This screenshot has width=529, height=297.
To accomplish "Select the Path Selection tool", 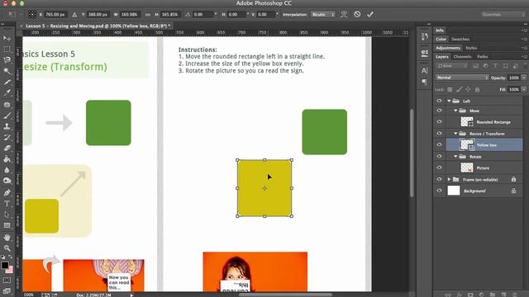I will tap(7, 214).
